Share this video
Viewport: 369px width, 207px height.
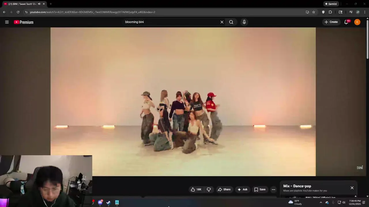[x=224, y=189]
